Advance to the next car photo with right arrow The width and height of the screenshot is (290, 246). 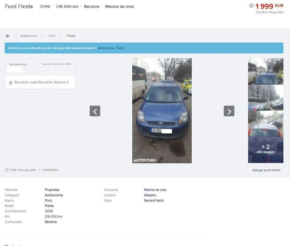[x=229, y=111]
